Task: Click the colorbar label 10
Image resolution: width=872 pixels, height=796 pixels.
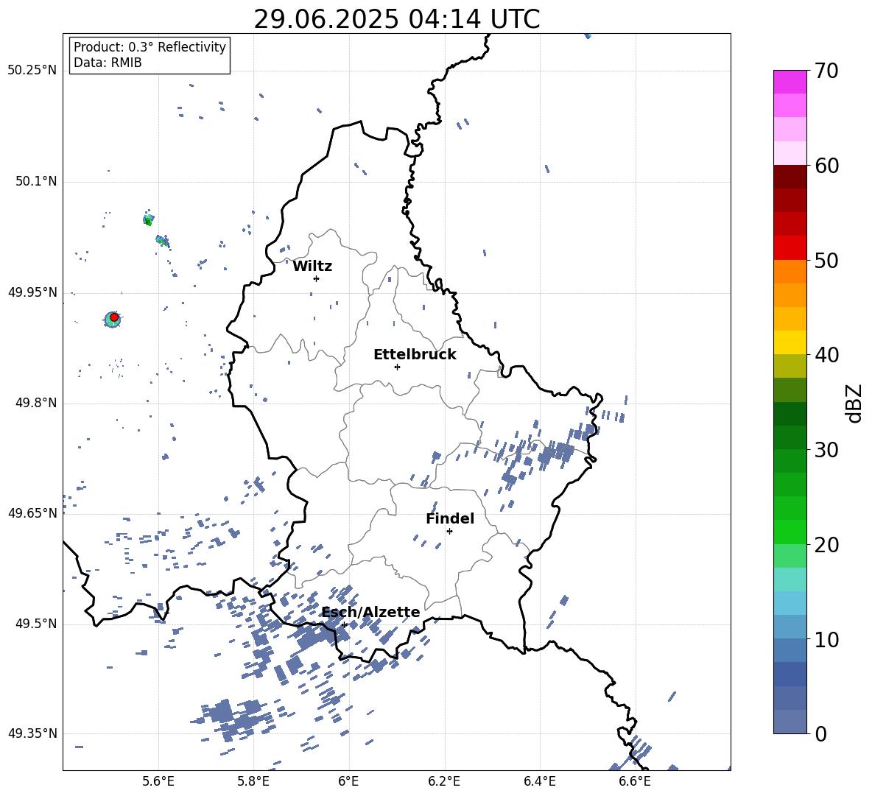Action: click(826, 639)
